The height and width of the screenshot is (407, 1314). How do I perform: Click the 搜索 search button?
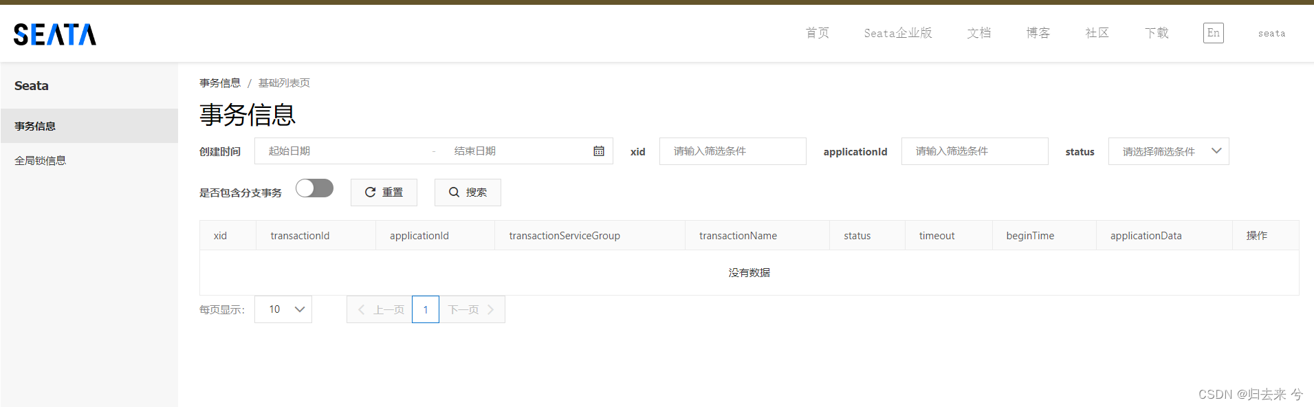468,192
